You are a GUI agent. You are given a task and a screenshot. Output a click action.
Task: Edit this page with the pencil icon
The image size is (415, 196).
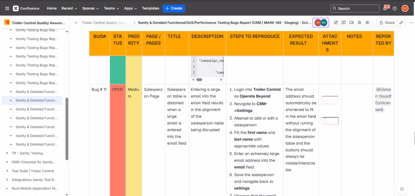336,23
